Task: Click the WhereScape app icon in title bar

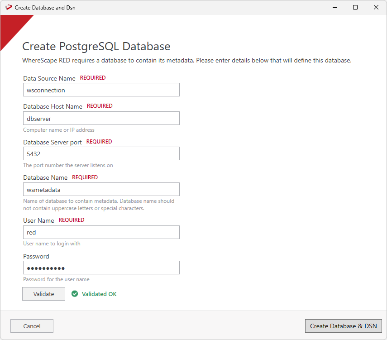Action: pyautogui.click(x=9, y=7)
